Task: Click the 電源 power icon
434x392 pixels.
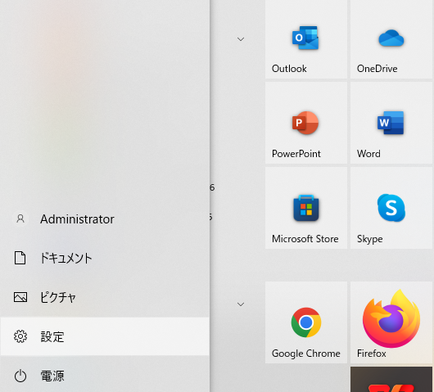Action: 20,376
